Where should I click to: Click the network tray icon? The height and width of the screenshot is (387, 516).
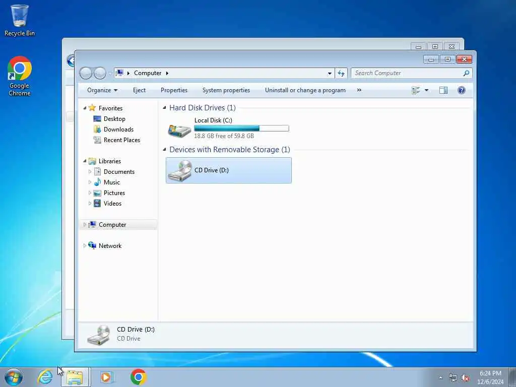[453, 377]
